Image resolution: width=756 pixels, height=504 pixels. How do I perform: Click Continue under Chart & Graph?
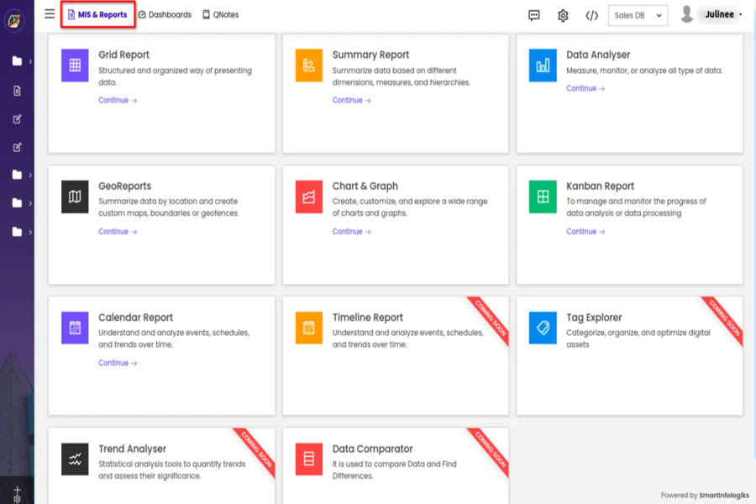tap(351, 232)
